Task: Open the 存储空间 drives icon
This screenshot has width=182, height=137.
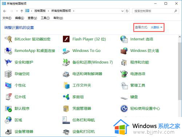Action: (x=8, y=74)
